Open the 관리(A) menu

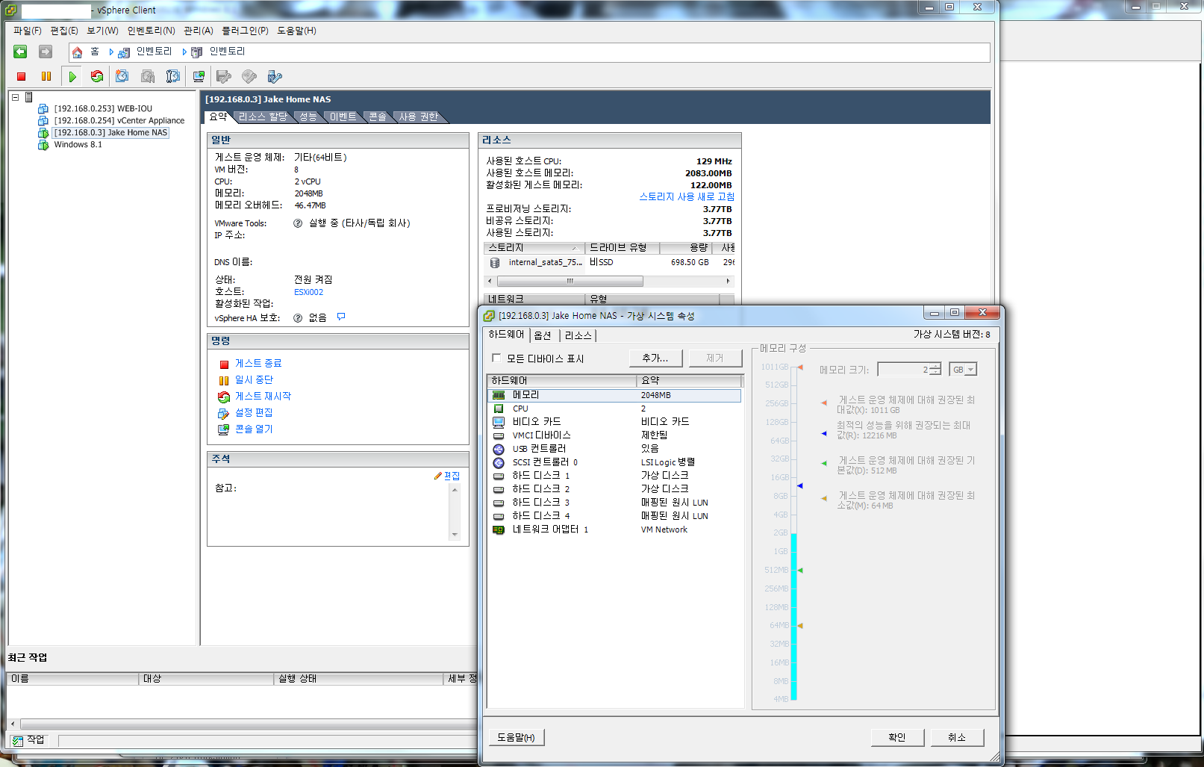(199, 31)
